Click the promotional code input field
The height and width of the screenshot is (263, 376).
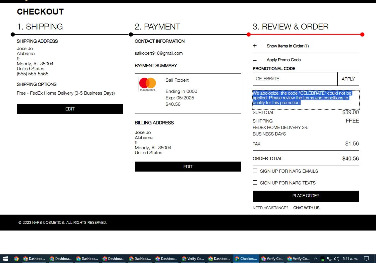(x=295, y=79)
